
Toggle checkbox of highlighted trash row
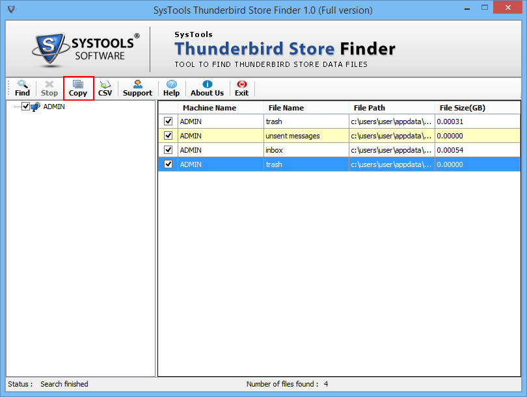[x=168, y=164]
